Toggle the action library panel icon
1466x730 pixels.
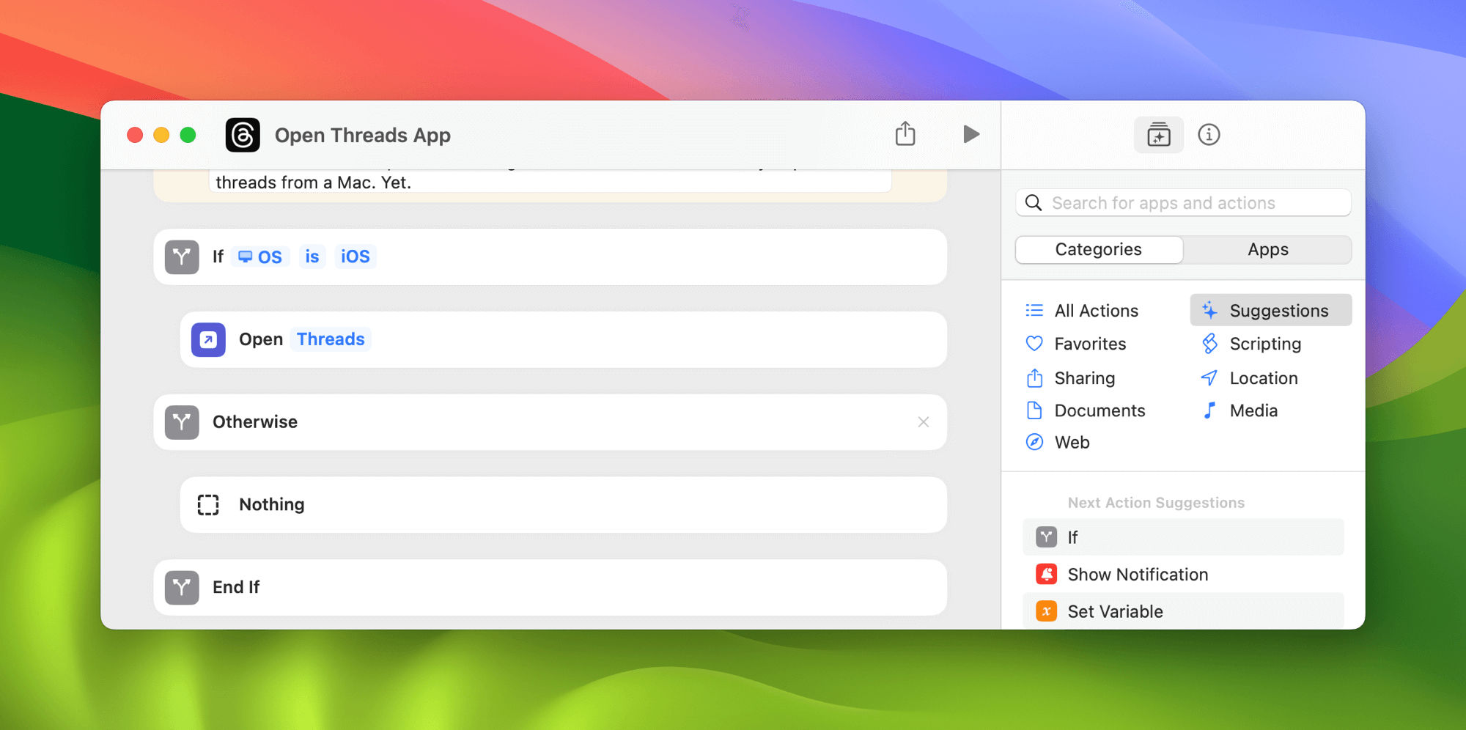pos(1159,135)
